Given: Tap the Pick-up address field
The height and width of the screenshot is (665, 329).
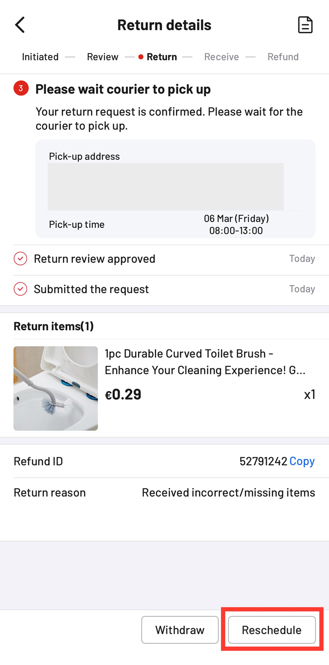Looking at the screenshot, I should pos(165,186).
